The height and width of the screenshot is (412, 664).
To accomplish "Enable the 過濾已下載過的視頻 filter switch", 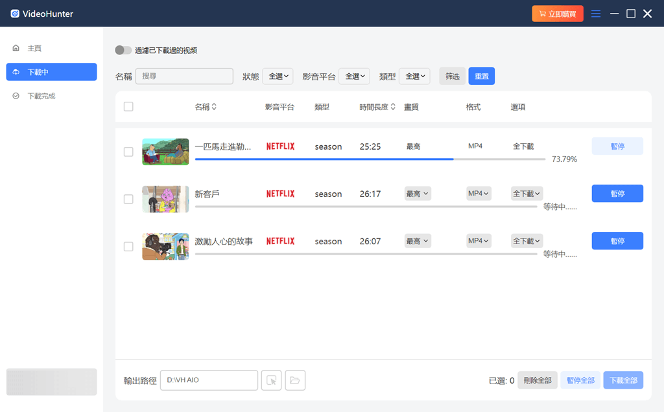I will 123,50.
